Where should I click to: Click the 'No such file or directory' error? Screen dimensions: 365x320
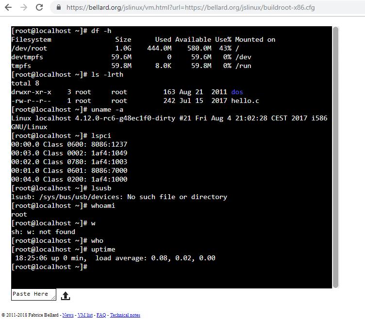[177, 197]
